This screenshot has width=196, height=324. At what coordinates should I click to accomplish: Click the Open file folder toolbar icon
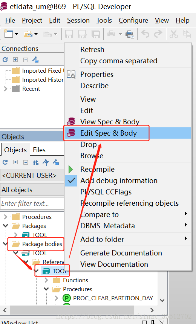(x=28, y=34)
